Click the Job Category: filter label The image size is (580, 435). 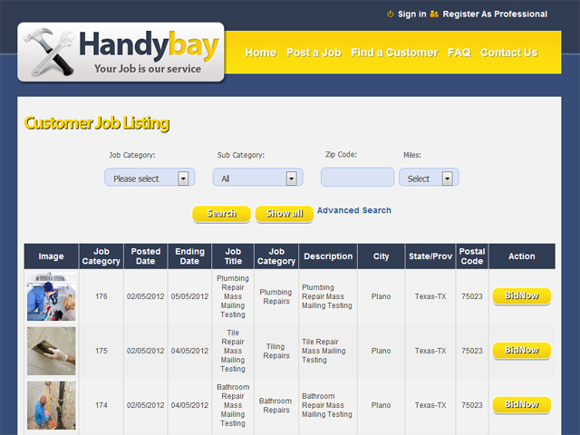pos(132,155)
